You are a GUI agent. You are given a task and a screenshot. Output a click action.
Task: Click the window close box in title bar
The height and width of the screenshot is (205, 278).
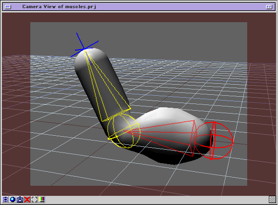tap(8, 7)
